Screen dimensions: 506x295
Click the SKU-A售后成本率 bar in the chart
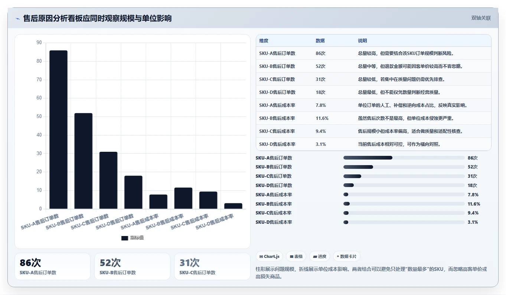tap(158, 202)
